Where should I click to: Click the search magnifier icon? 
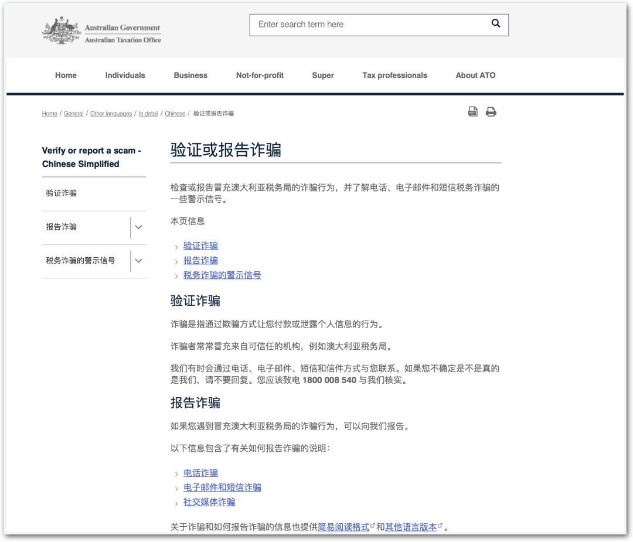coord(496,23)
